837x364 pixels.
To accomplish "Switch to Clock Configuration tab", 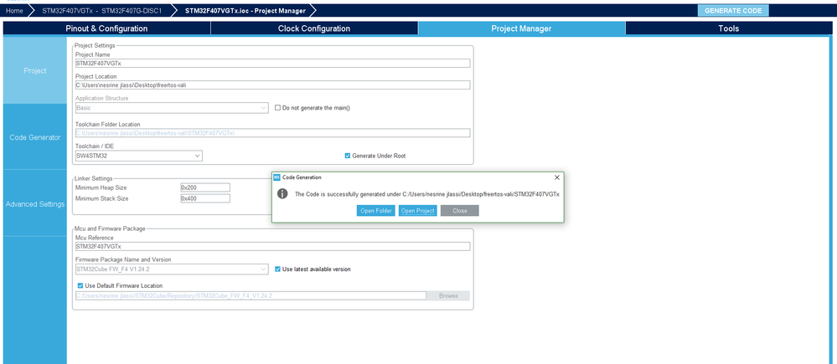I will (314, 28).
